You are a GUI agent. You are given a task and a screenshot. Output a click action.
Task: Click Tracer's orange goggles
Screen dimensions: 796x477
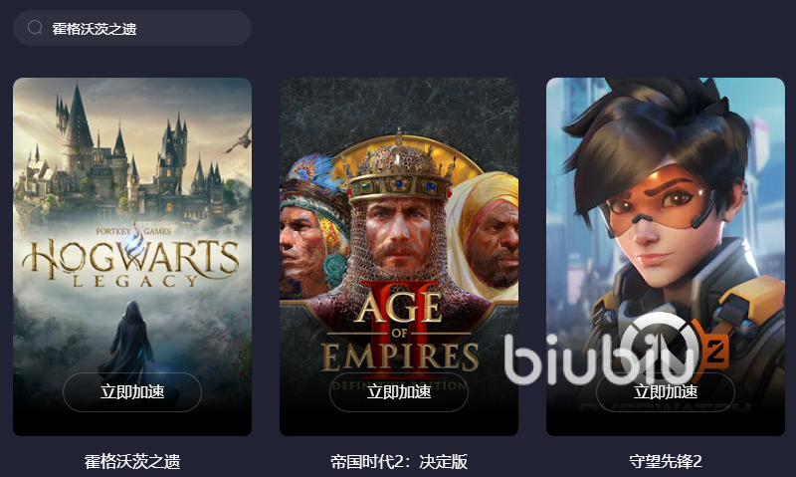point(659,205)
